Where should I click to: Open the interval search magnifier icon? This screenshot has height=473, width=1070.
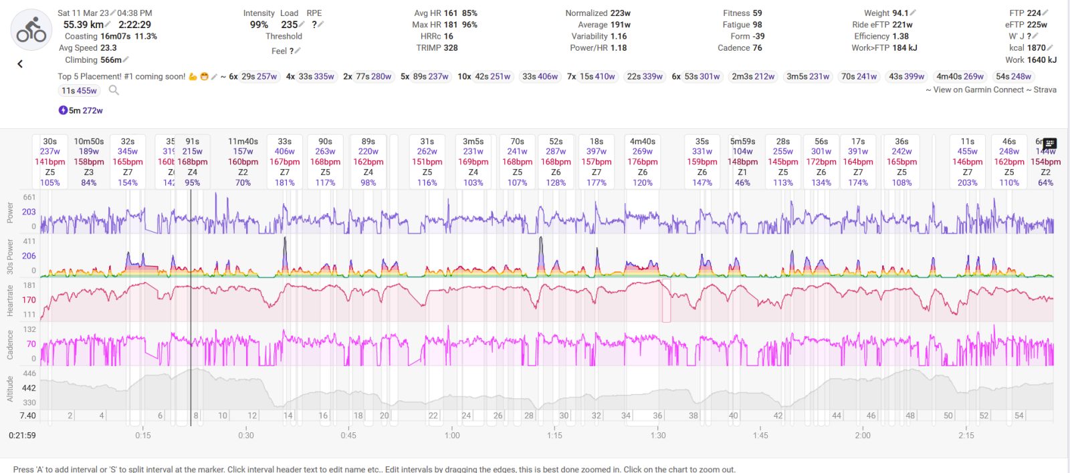point(114,90)
